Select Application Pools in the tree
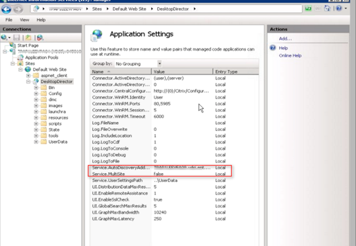The width and height of the screenshot is (356, 246). pos(42,57)
